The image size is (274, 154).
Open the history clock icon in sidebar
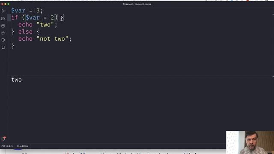click(x=3, y=40)
